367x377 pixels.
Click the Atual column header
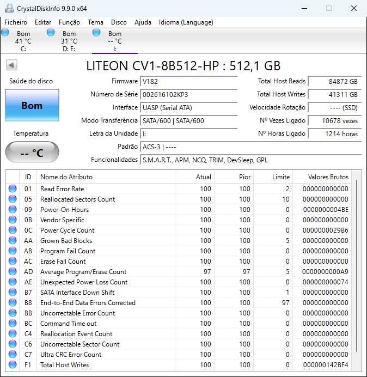195,177
